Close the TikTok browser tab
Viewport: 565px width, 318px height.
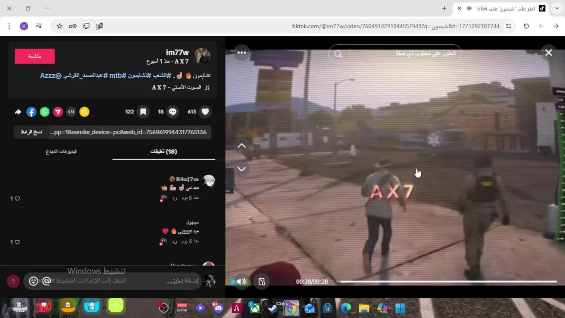pyautogui.click(x=459, y=8)
